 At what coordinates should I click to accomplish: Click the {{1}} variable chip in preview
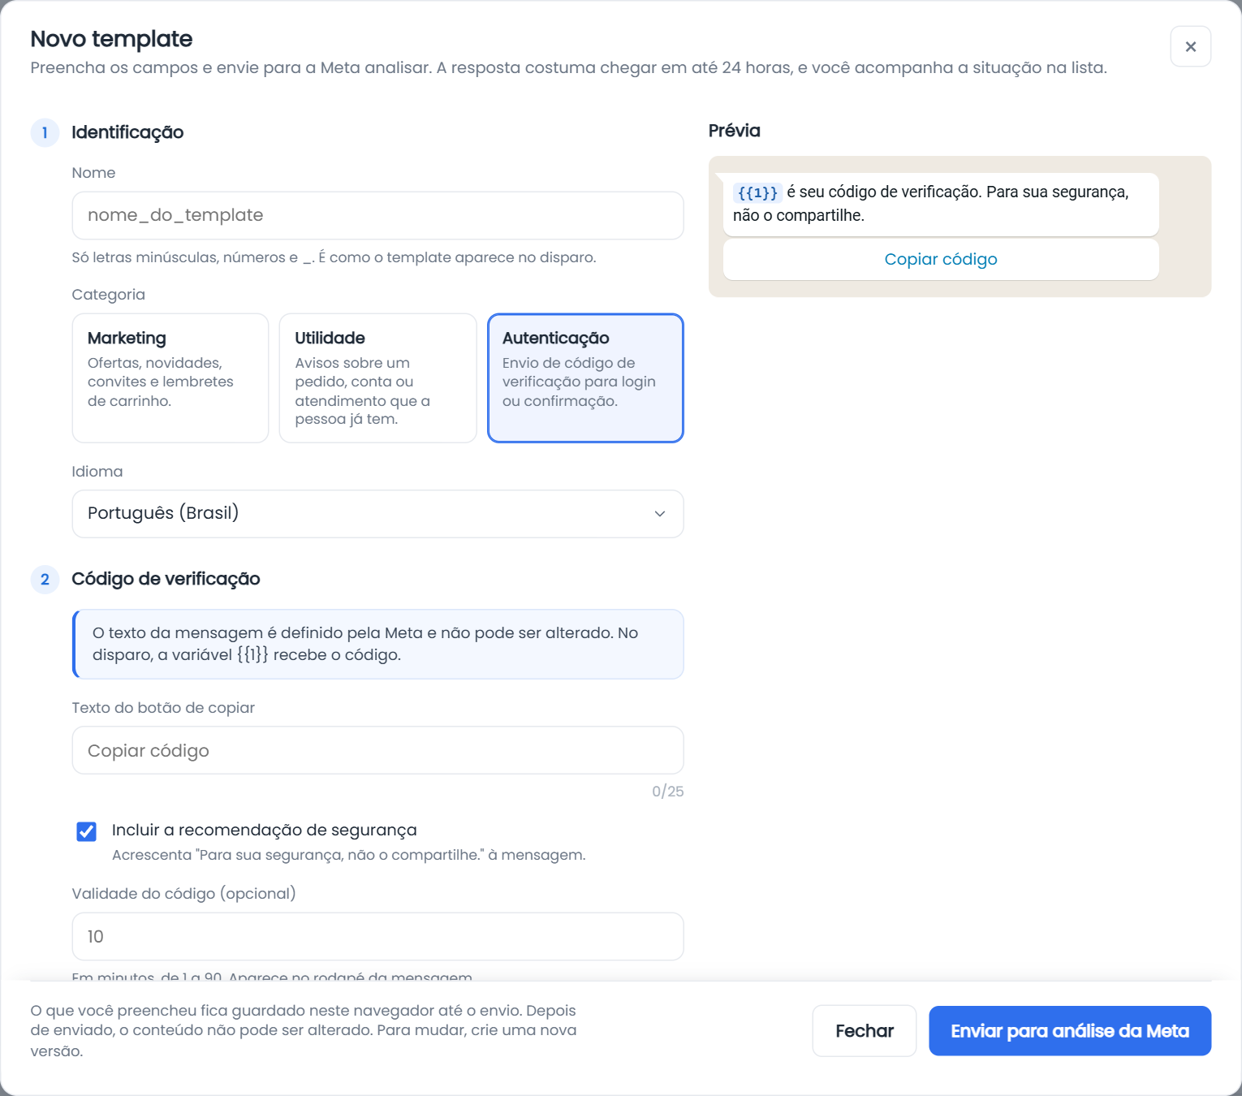click(x=757, y=192)
